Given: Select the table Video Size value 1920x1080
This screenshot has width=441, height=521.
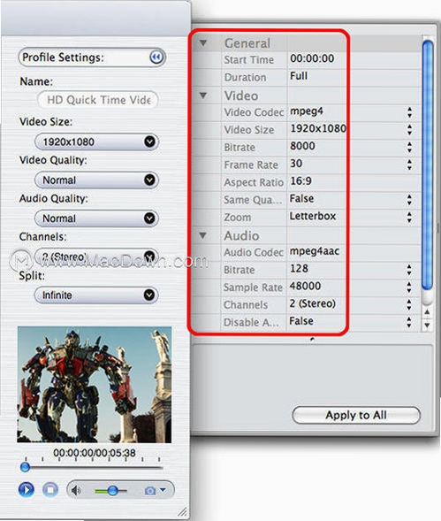Looking at the screenshot, I should click(x=318, y=128).
